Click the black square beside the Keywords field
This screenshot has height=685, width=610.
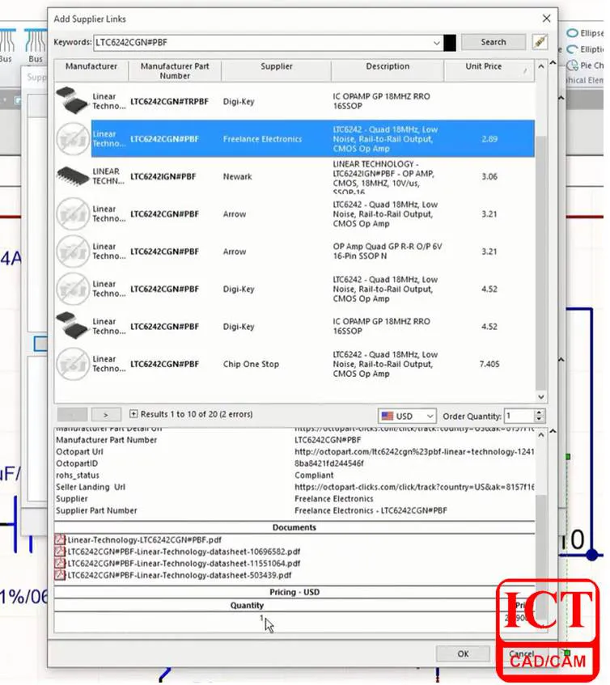coord(449,43)
